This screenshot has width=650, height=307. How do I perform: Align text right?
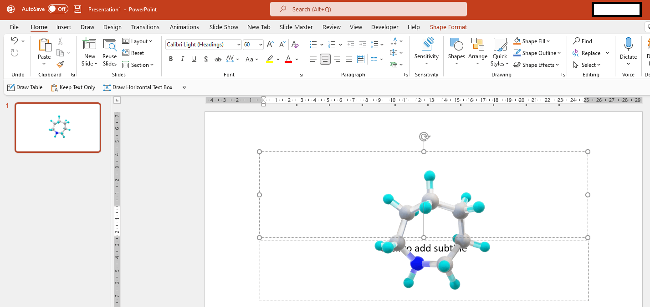337,59
